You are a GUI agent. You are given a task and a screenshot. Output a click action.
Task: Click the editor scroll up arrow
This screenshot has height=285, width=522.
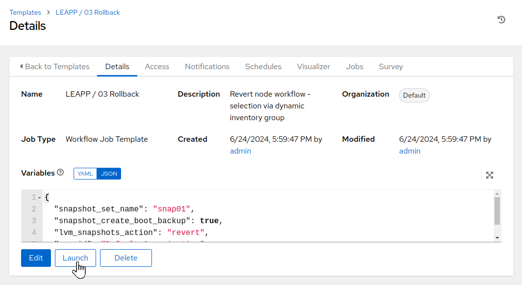(x=497, y=194)
